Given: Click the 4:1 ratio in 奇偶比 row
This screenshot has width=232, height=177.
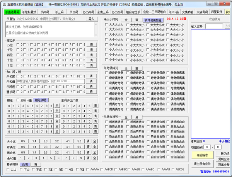Looking at the screenshot, I should point(68,147).
